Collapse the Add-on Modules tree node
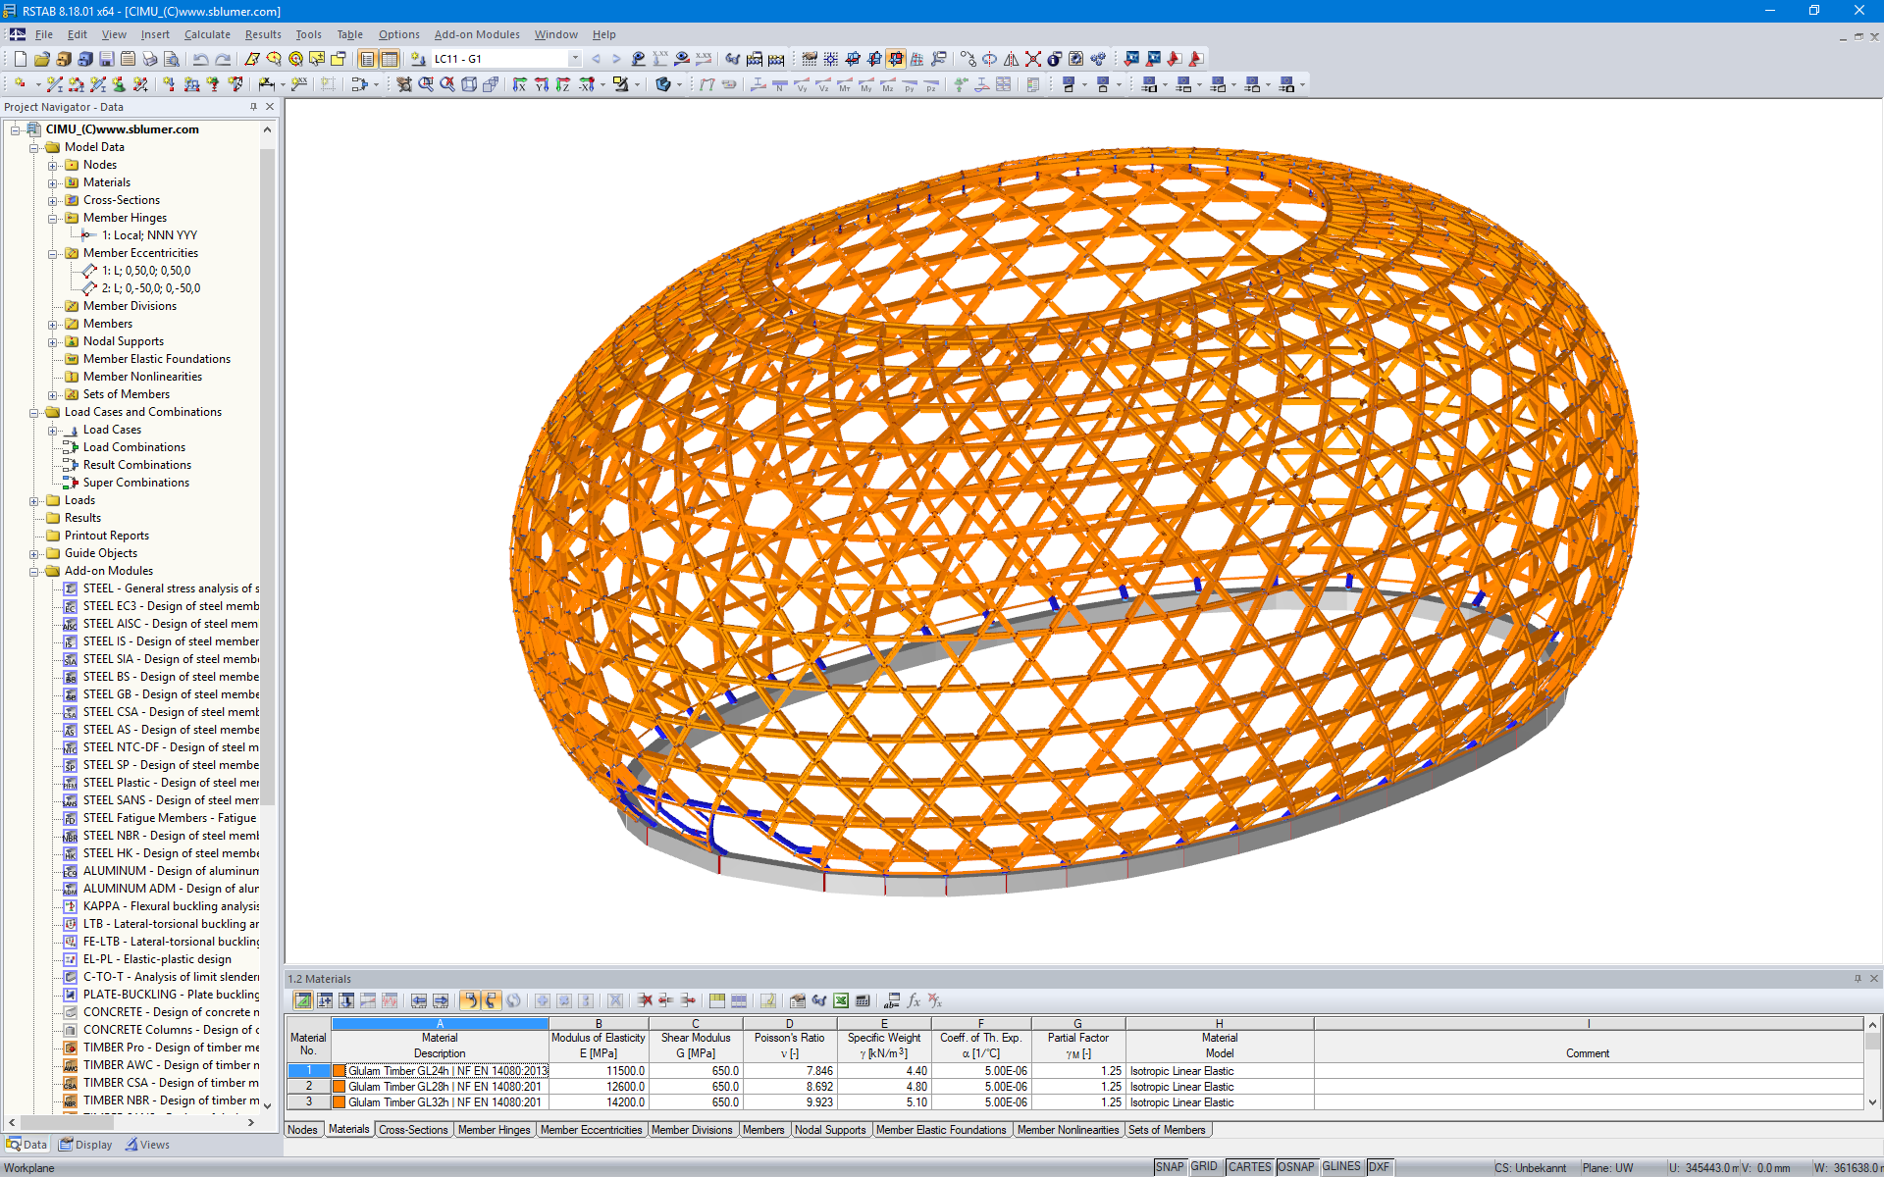This screenshot has height=1177, width=1884. tap(34, 571)
